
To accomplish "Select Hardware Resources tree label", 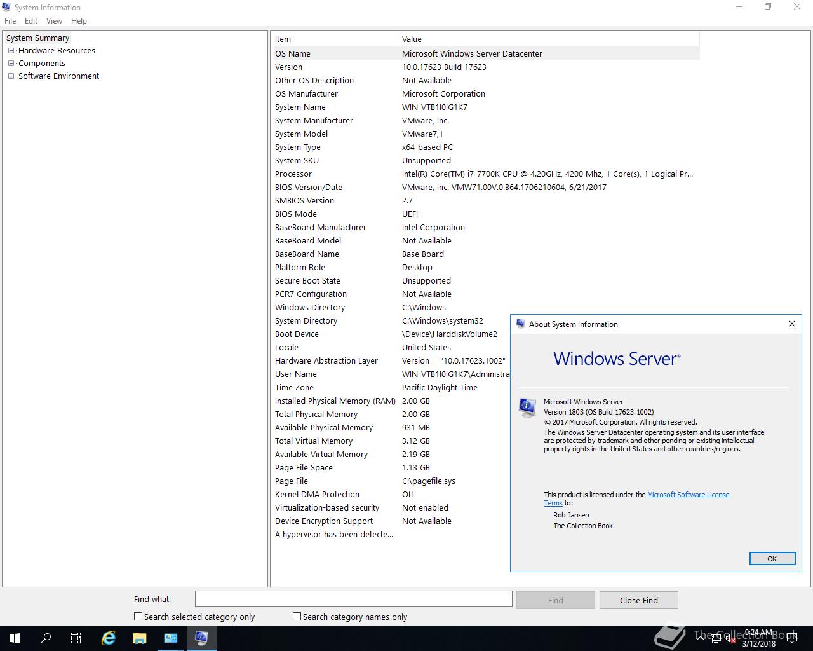I will [57, 50].
